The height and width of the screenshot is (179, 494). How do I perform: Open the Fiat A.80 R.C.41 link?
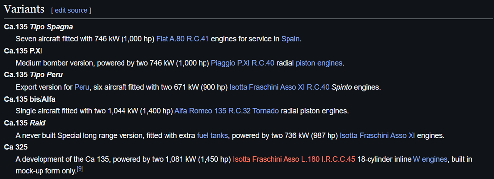point(182,39)
